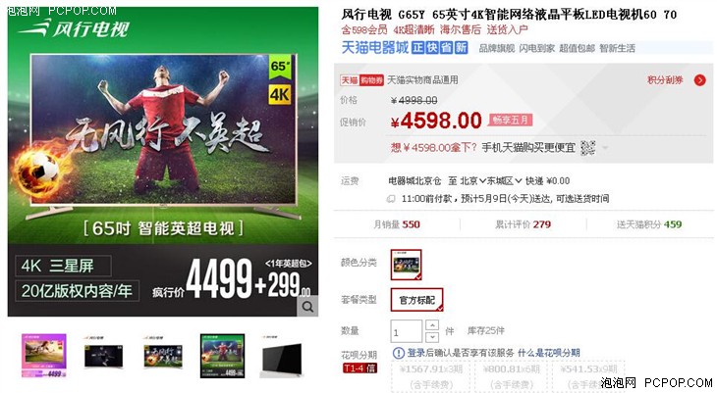Click the 天猫购物券 red badge icon
Viewport: 717px width, 393px height.
tap(361, 80)
